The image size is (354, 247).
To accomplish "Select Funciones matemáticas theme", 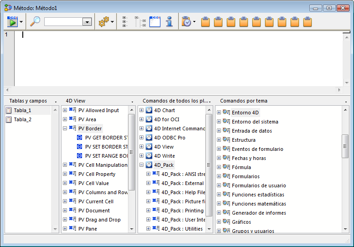I will click(259, 204).
